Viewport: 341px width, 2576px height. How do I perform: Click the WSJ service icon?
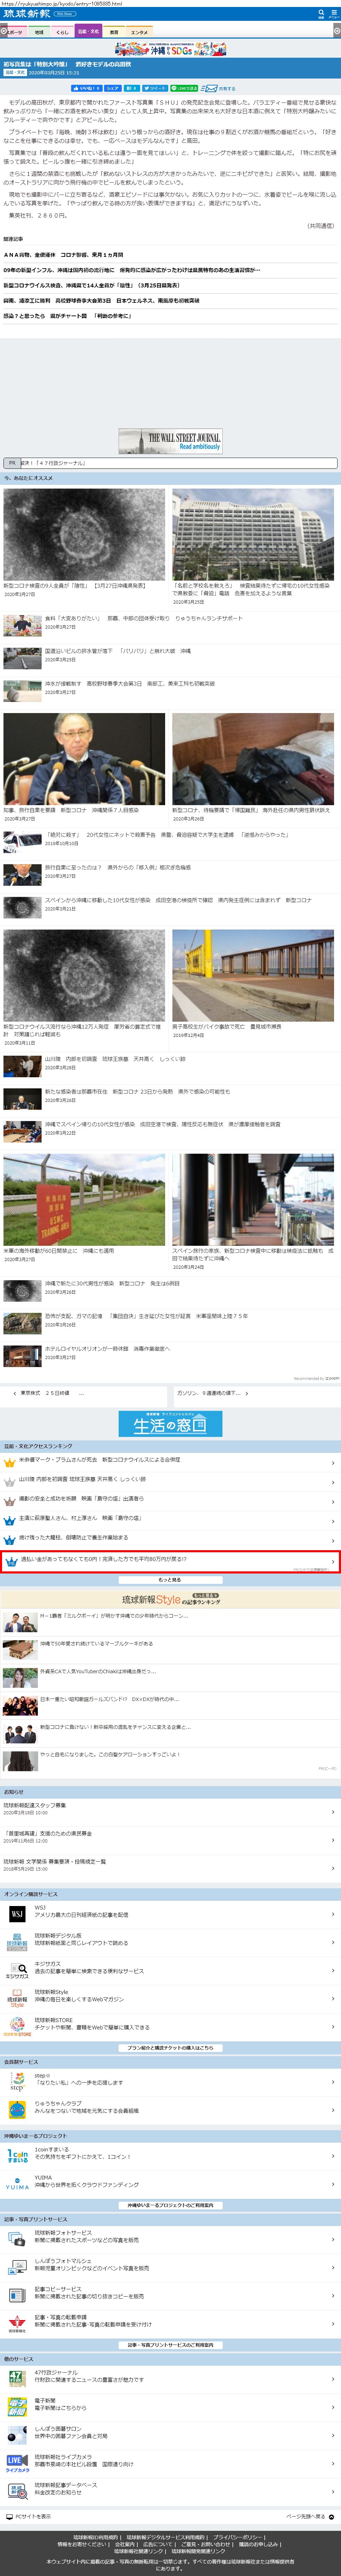[x=17, y=1913]
